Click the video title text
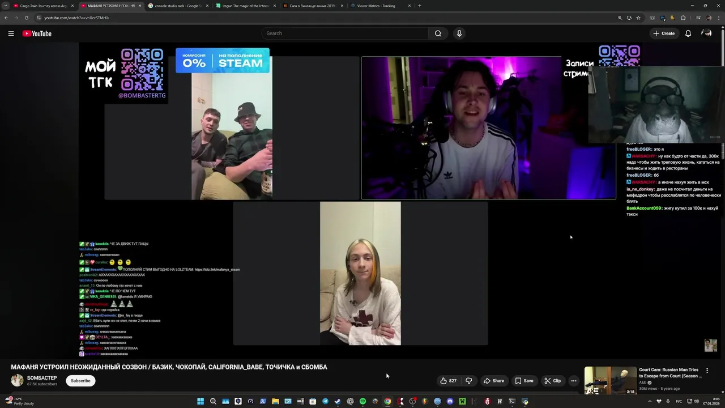 coord(169,367)
